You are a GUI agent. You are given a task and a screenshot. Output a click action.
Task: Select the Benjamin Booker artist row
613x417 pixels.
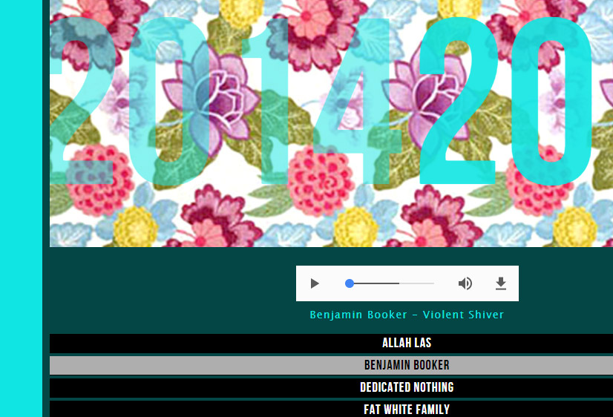coord(331,365)
